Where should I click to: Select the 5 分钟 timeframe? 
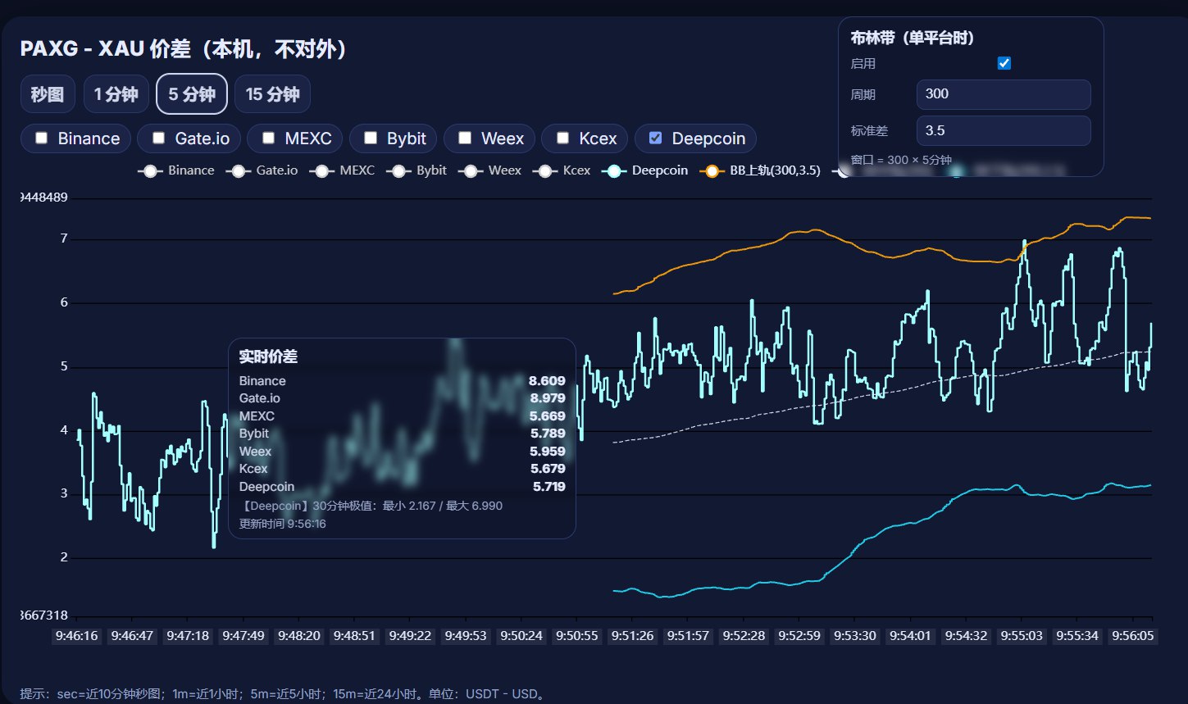pos(192,94)
